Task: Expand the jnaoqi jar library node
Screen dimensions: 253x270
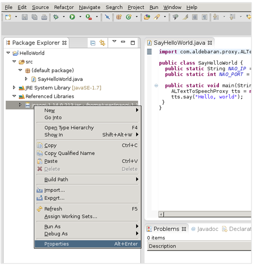Action: tap(20, 105)
